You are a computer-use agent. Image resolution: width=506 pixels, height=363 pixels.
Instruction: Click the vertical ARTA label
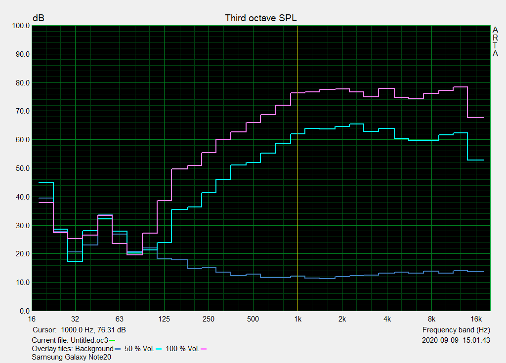495,41
